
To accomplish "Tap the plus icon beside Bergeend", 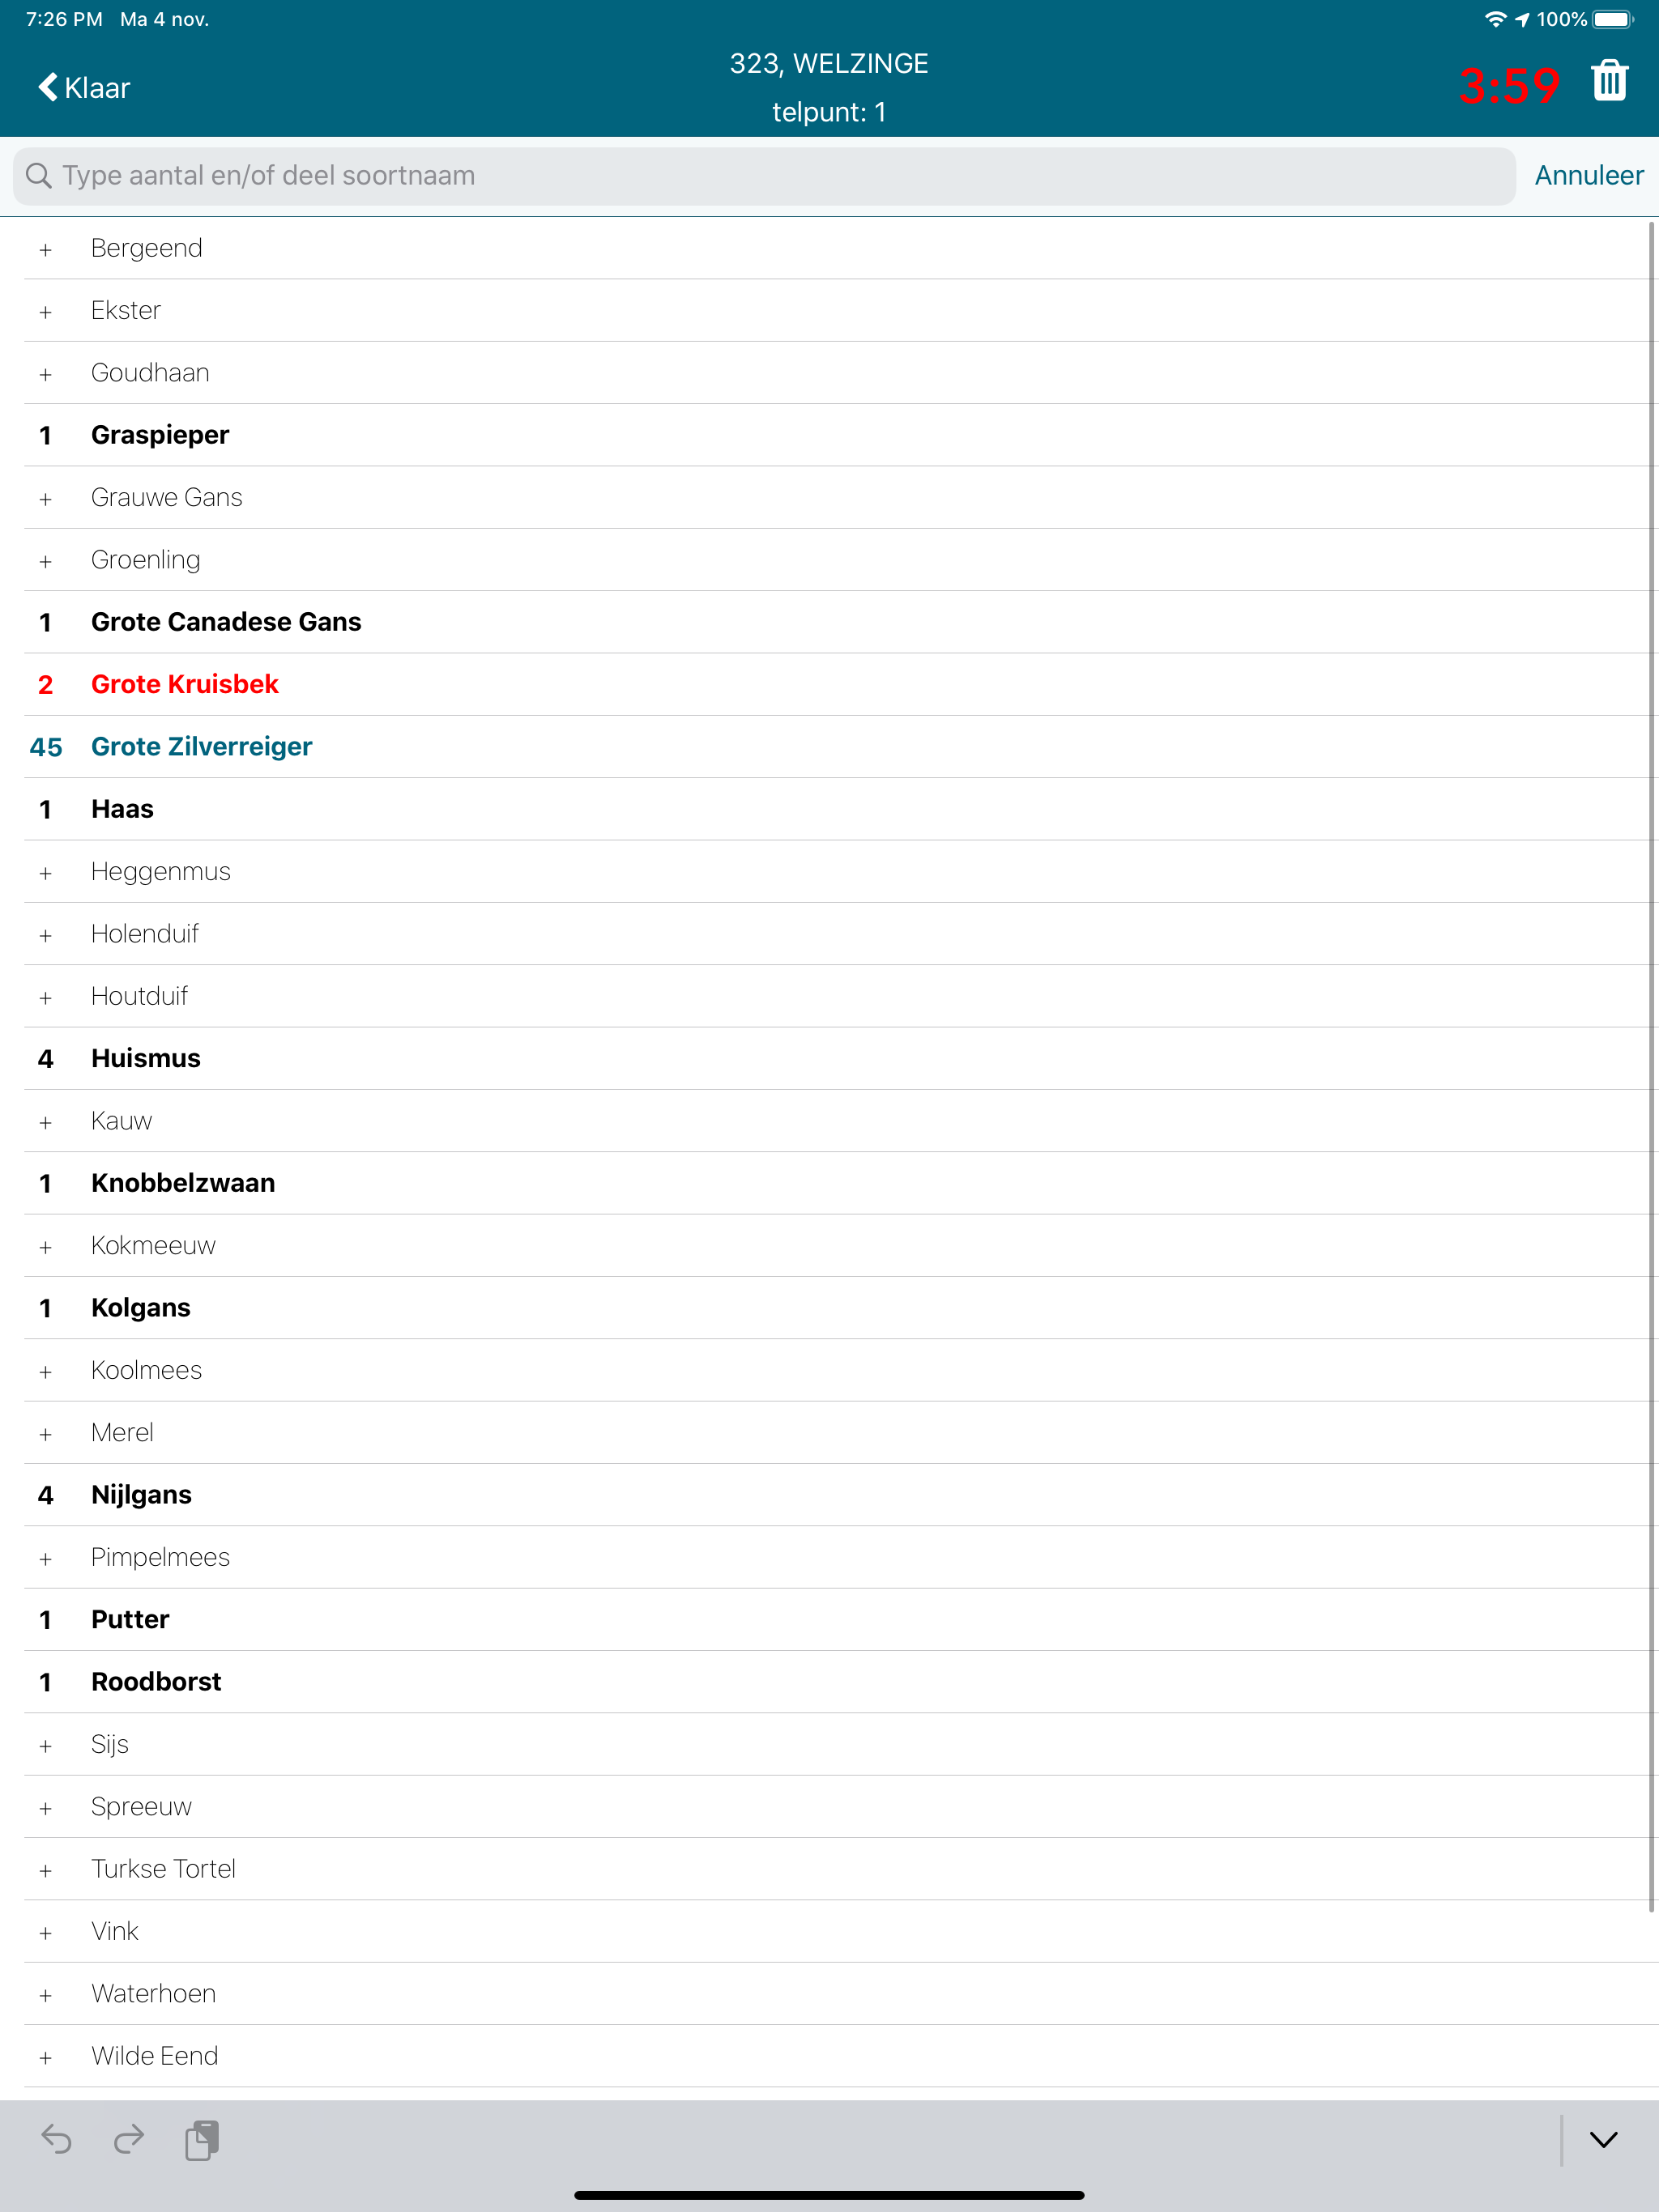I will 45,250.
